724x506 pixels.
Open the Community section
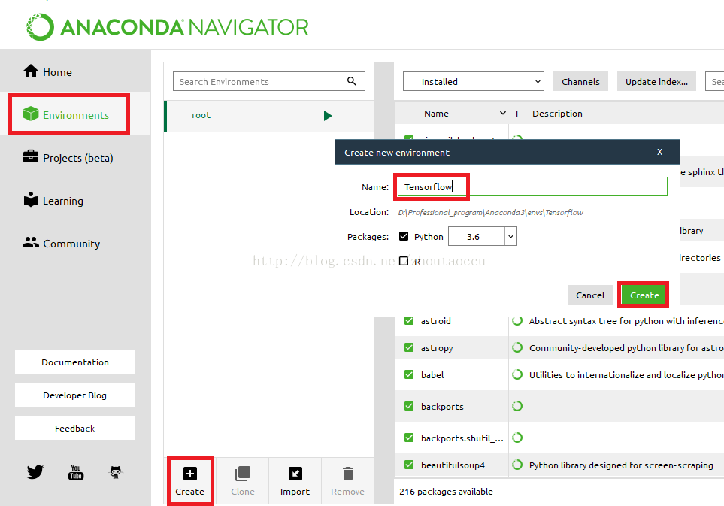[x=61, y=244]
